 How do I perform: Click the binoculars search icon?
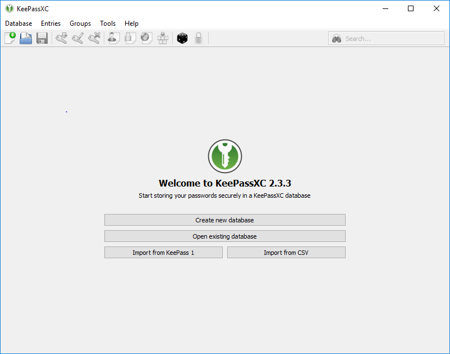click(x=336, y=39)
